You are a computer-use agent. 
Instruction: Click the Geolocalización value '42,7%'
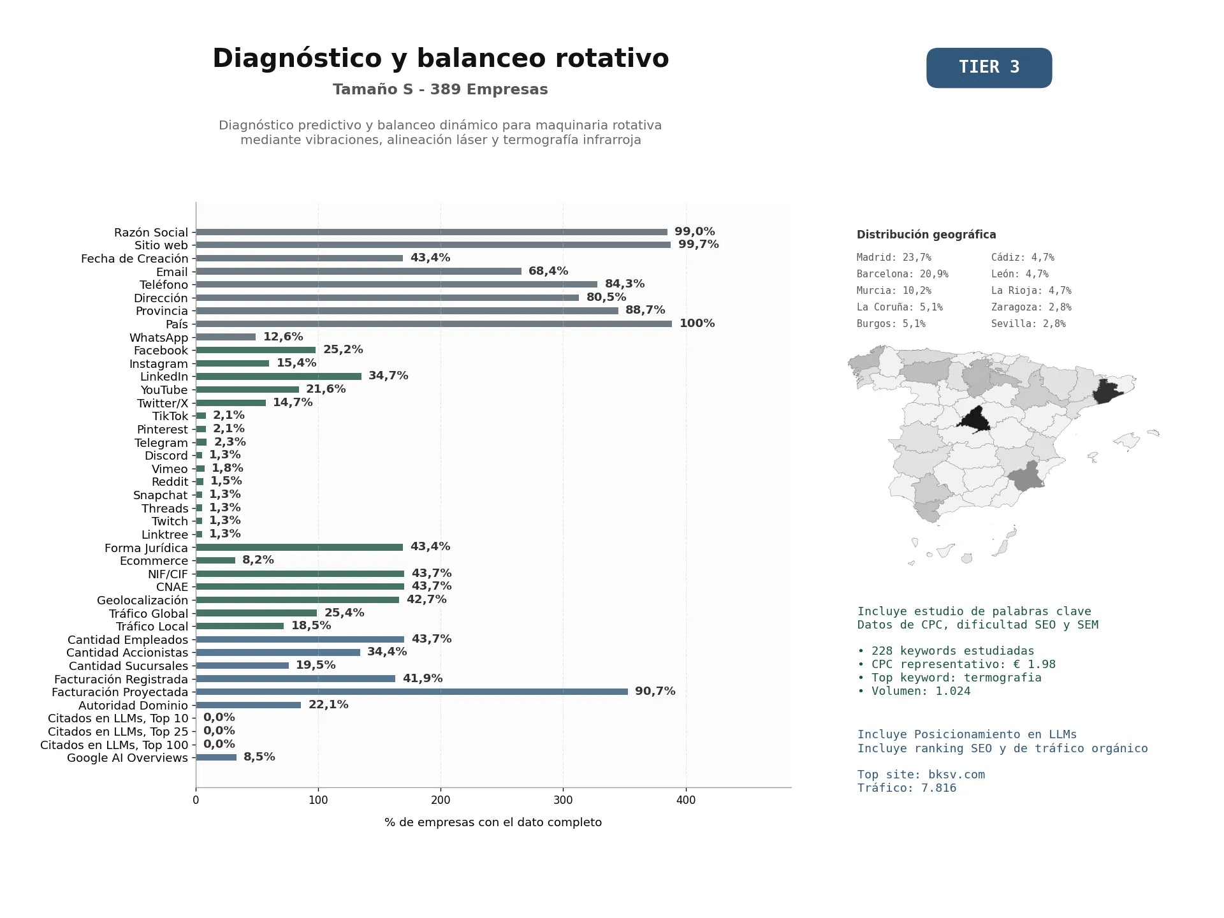pyautogui.click(x=426, y=599)
